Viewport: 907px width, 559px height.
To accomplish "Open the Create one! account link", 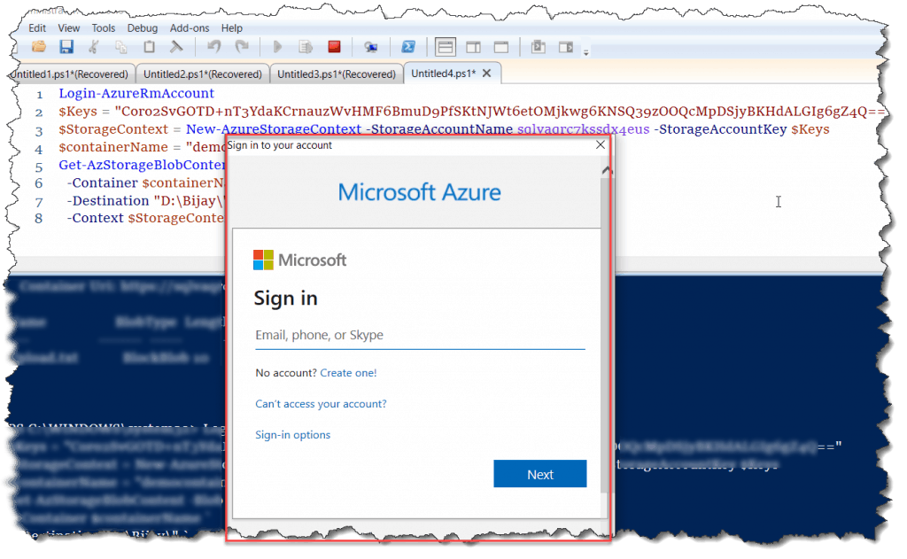I will (x=348, y=372).
